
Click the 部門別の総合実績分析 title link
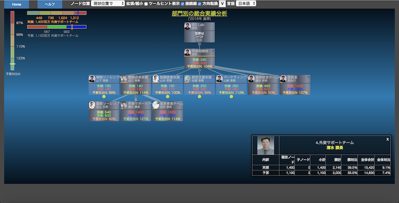199,13
